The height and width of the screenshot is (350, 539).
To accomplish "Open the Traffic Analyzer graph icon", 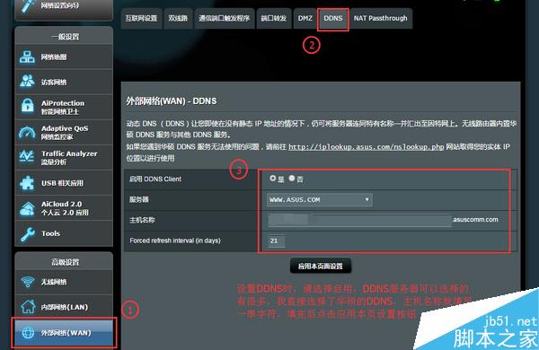I will tap(27, 157).
